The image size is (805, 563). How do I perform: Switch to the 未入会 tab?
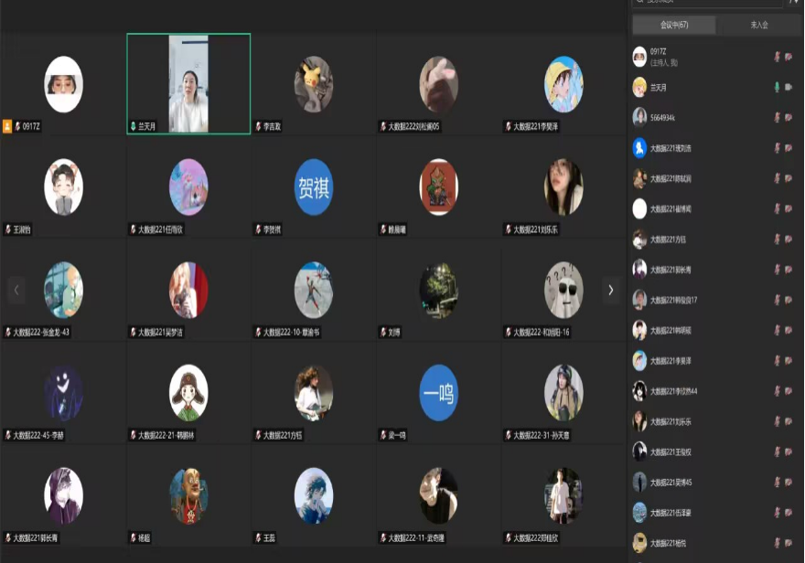click(x=758, y=25)
